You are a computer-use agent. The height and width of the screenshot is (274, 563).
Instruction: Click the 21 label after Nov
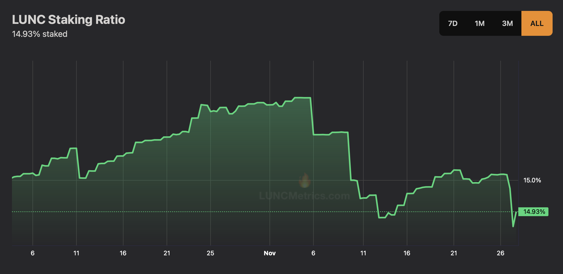click(x=454, y=253)
